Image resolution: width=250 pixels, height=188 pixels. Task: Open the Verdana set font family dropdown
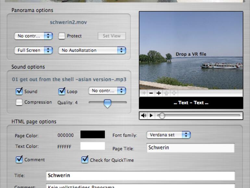coord(169,135)
